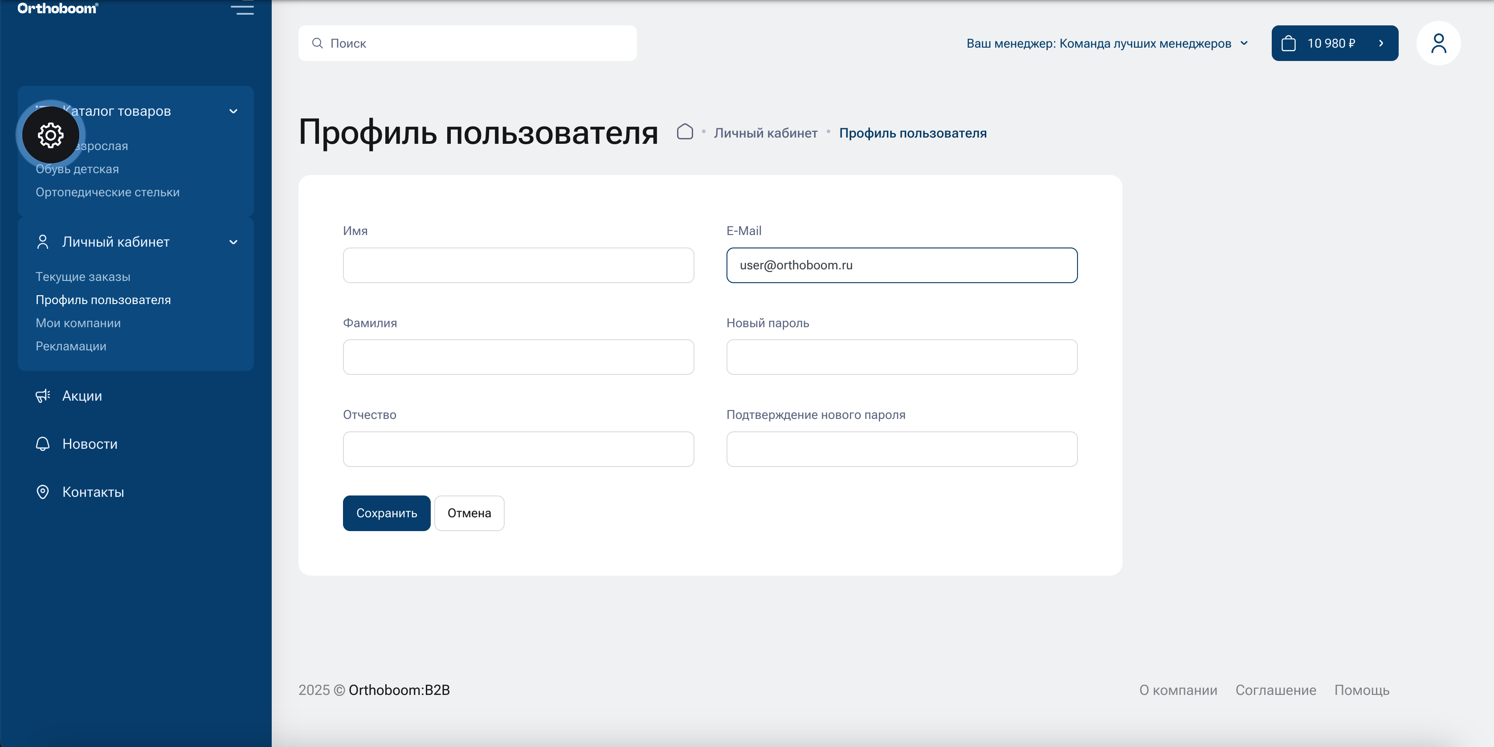Image resolution: width=1494 pixels, height=747 pixels.
Task: Select the Акции megaphone icon
Action: [x=42, y=396]
